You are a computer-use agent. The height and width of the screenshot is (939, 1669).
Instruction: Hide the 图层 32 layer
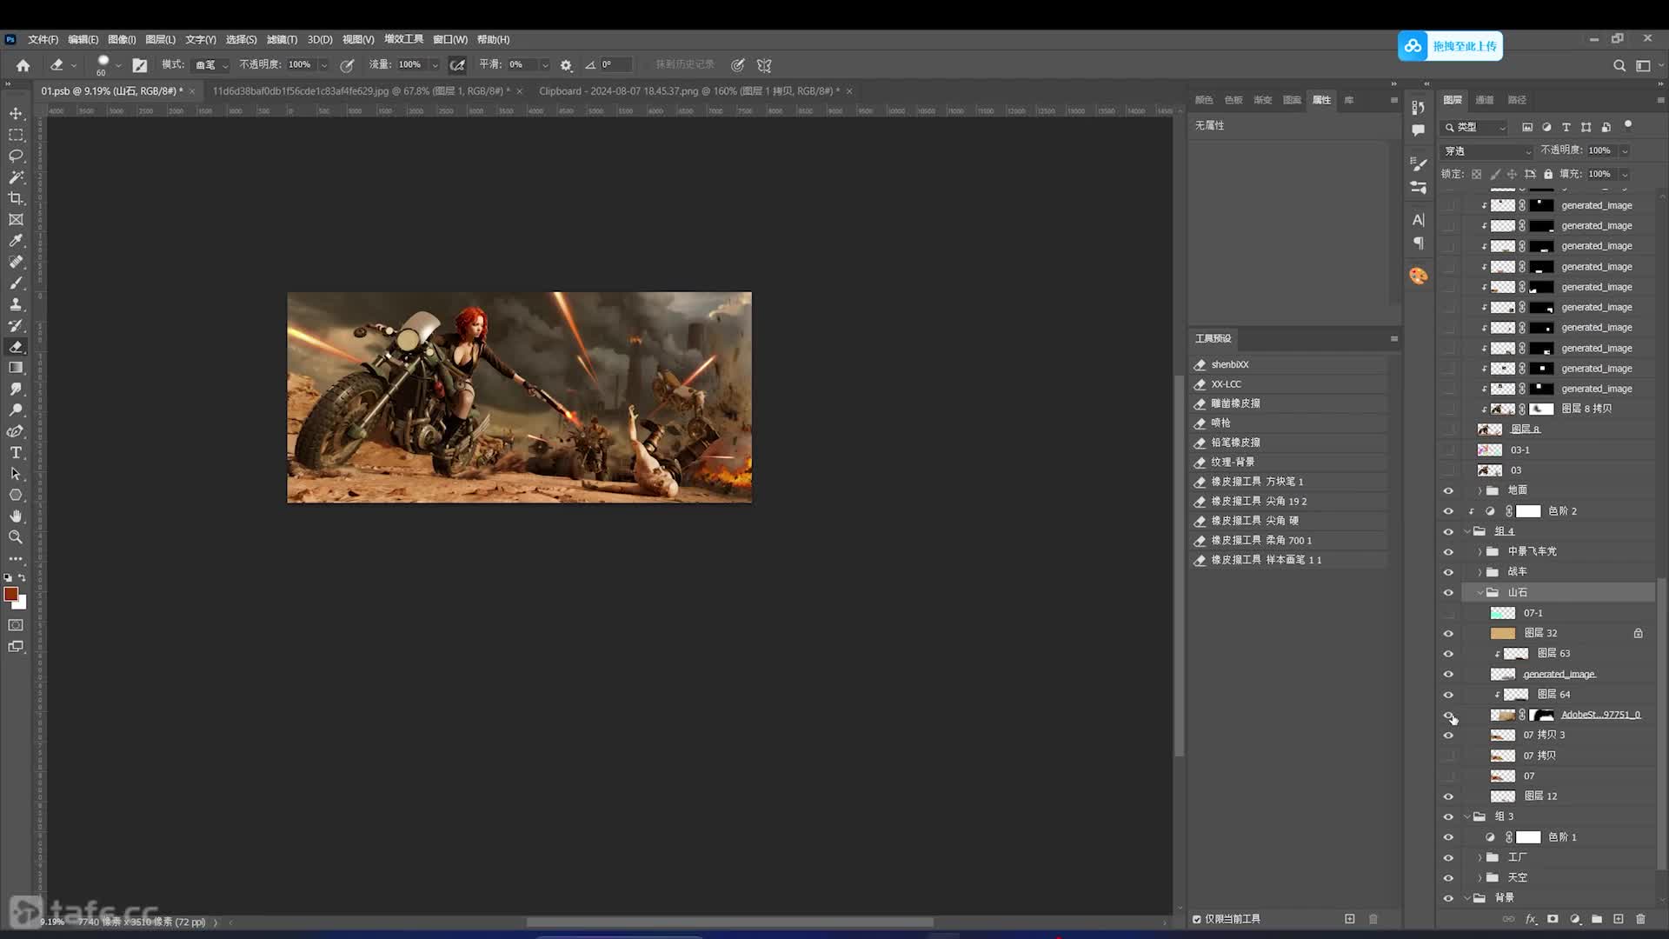pyautogui.click(x=1448, y=634)
